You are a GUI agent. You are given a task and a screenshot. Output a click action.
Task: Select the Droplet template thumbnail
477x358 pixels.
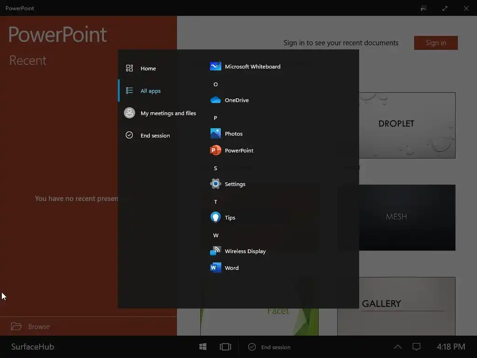click(407, 125)
